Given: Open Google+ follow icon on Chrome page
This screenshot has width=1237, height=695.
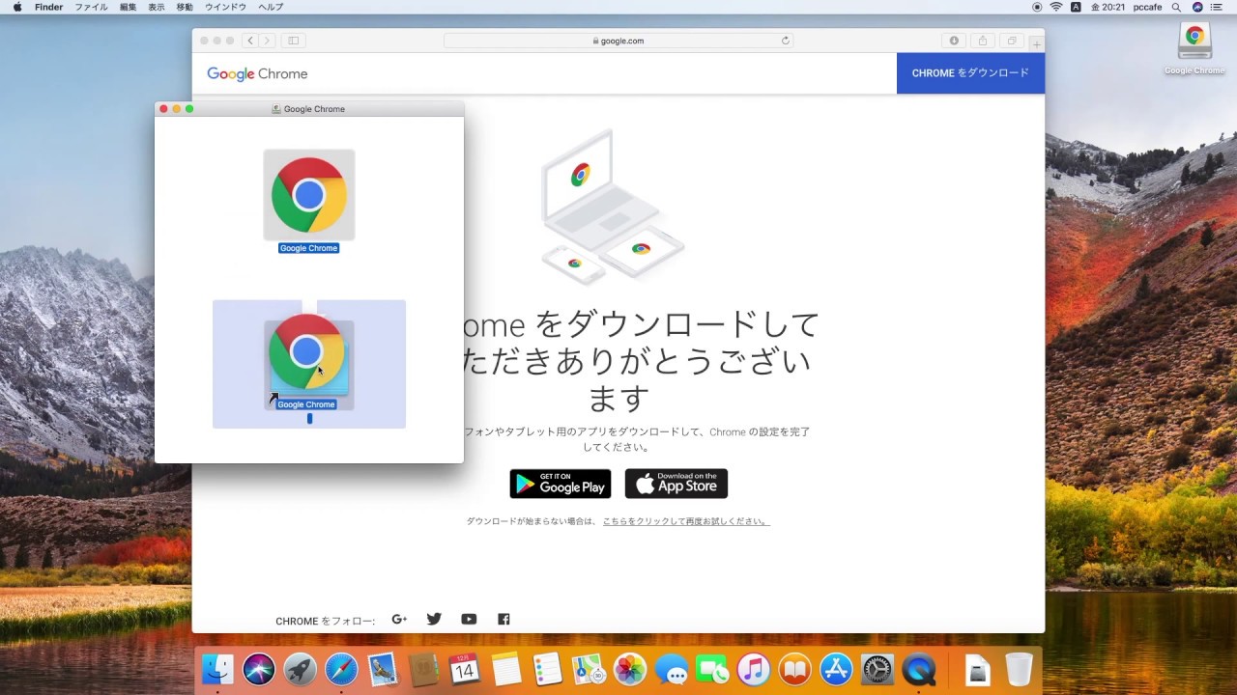Looking at the screenshot, I should 399,620.
